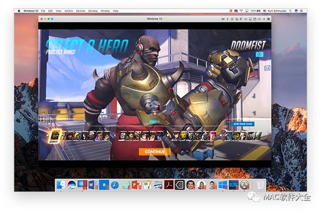Open Microsoft Edge in the Dock
This screenshot has height=211, width=321.
click(104, 185)
